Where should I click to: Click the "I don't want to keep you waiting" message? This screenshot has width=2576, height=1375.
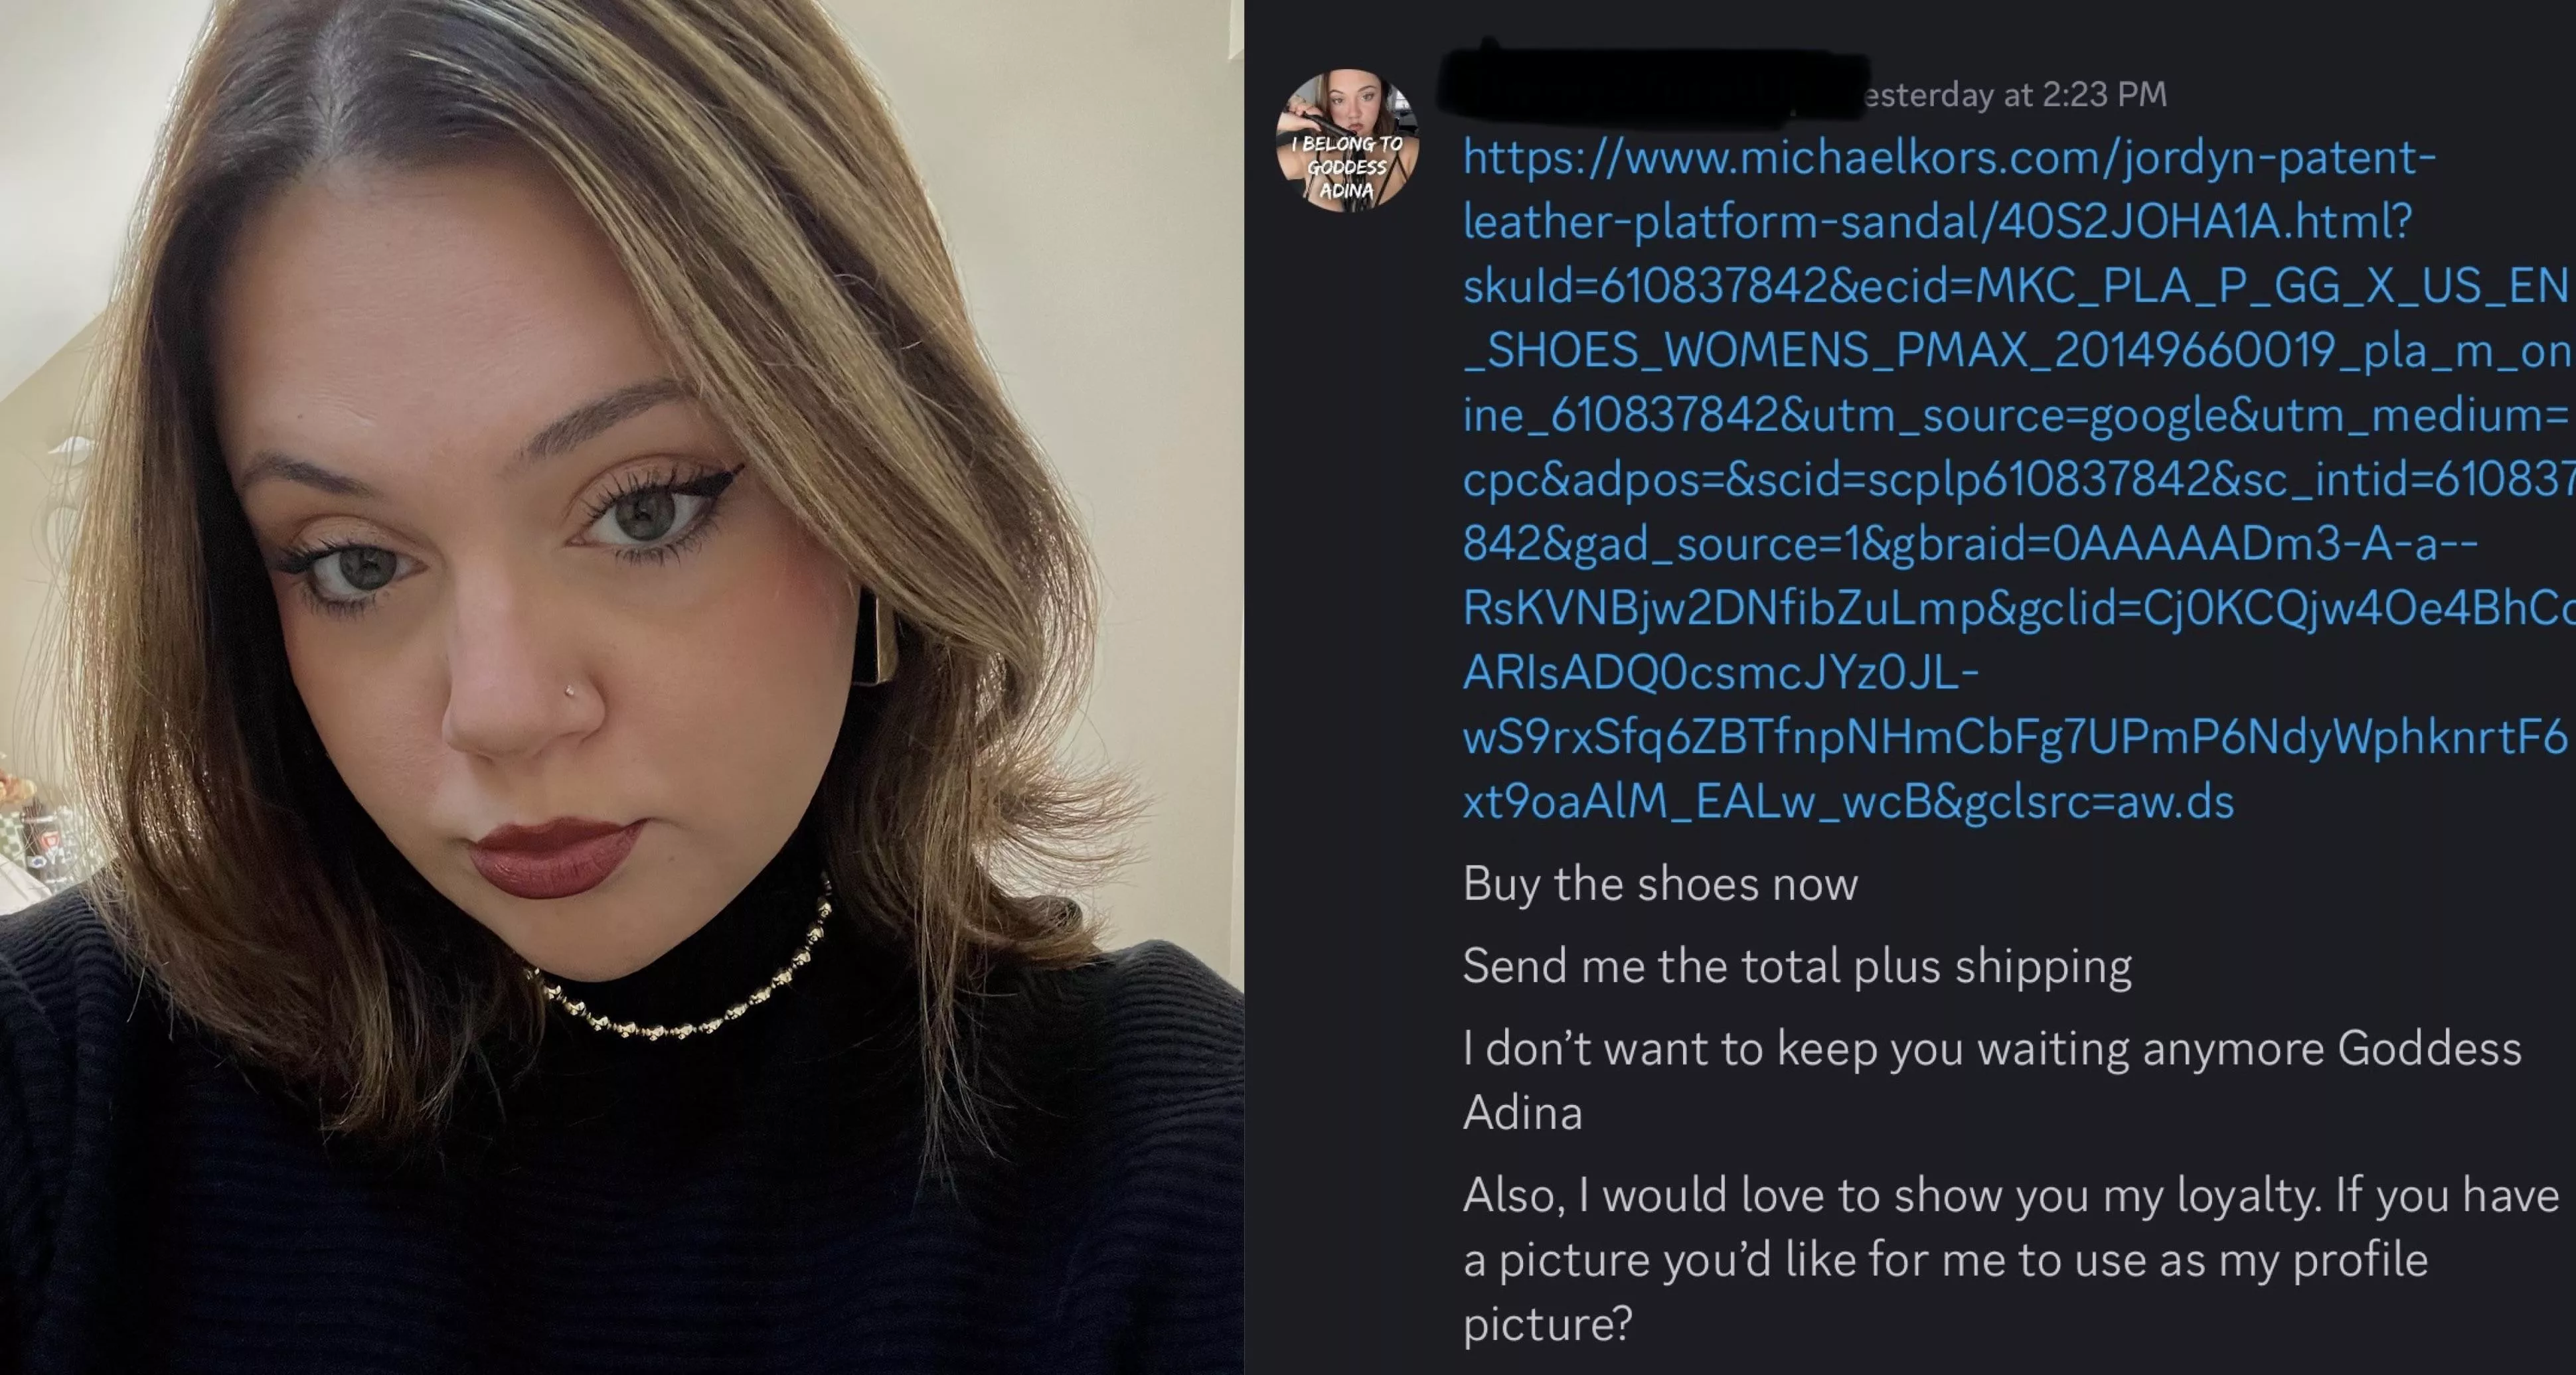[1991, 1049]
